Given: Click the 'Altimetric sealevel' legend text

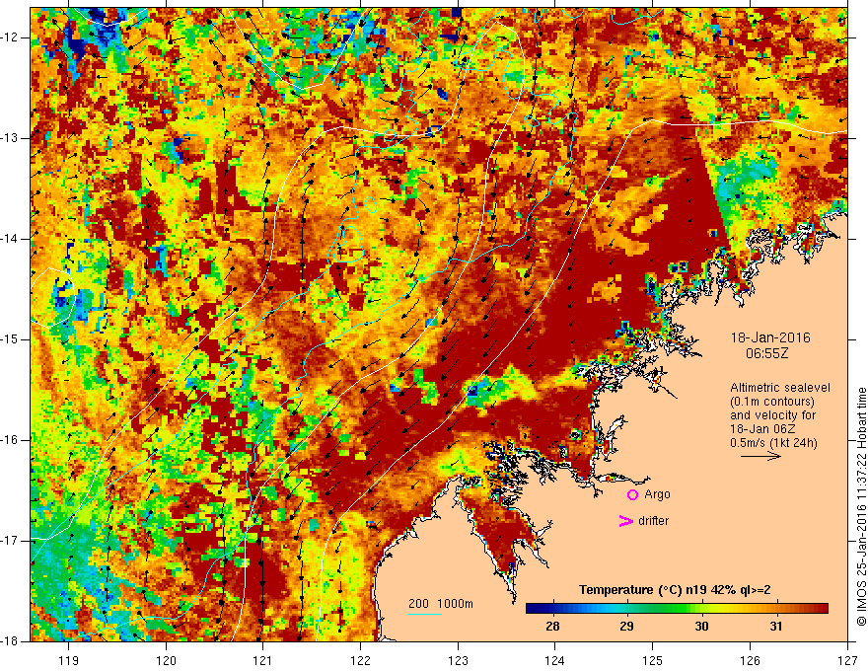Looking at the screenshot, I should click(780, 388).
